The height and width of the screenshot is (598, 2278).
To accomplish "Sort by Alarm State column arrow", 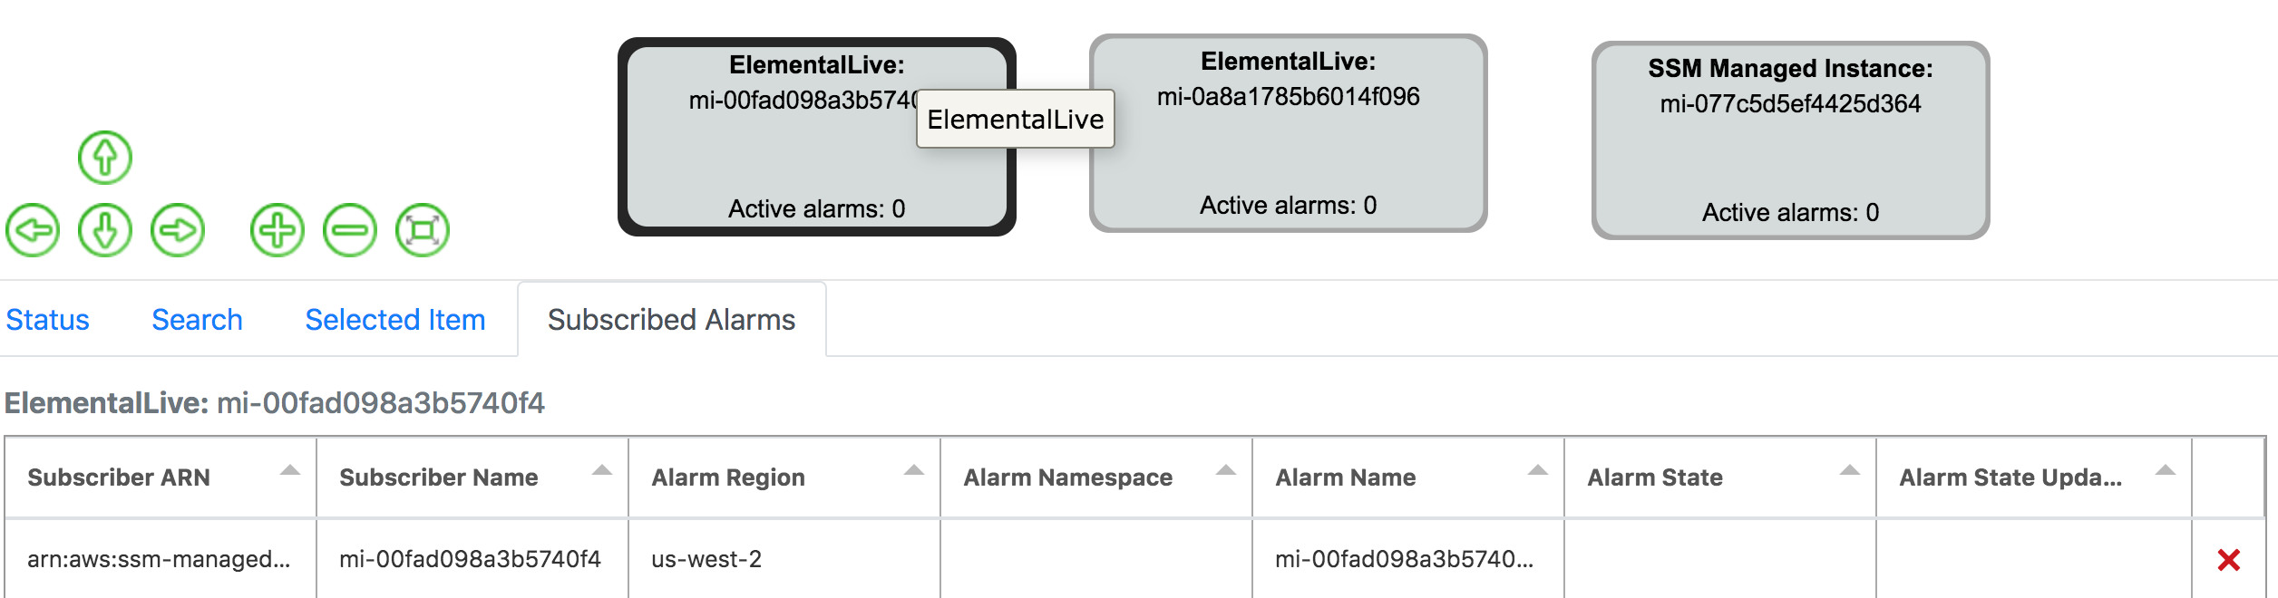I will tap(1850, 470).
